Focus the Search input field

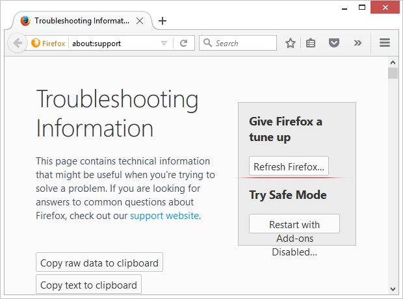[x=238, y=43]
